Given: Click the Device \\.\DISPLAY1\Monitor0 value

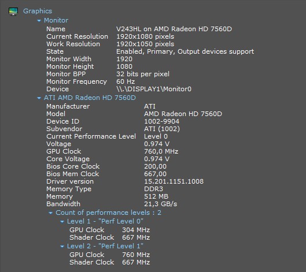Looking at the screenshot, I should (154, 89).
